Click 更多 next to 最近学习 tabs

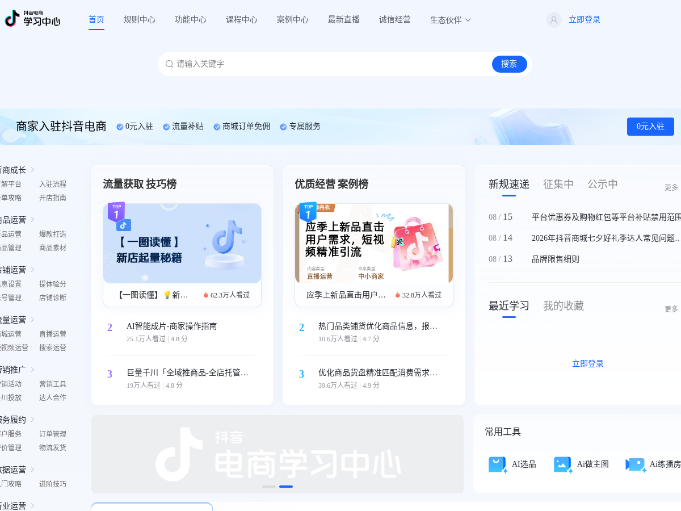[671, 309]
